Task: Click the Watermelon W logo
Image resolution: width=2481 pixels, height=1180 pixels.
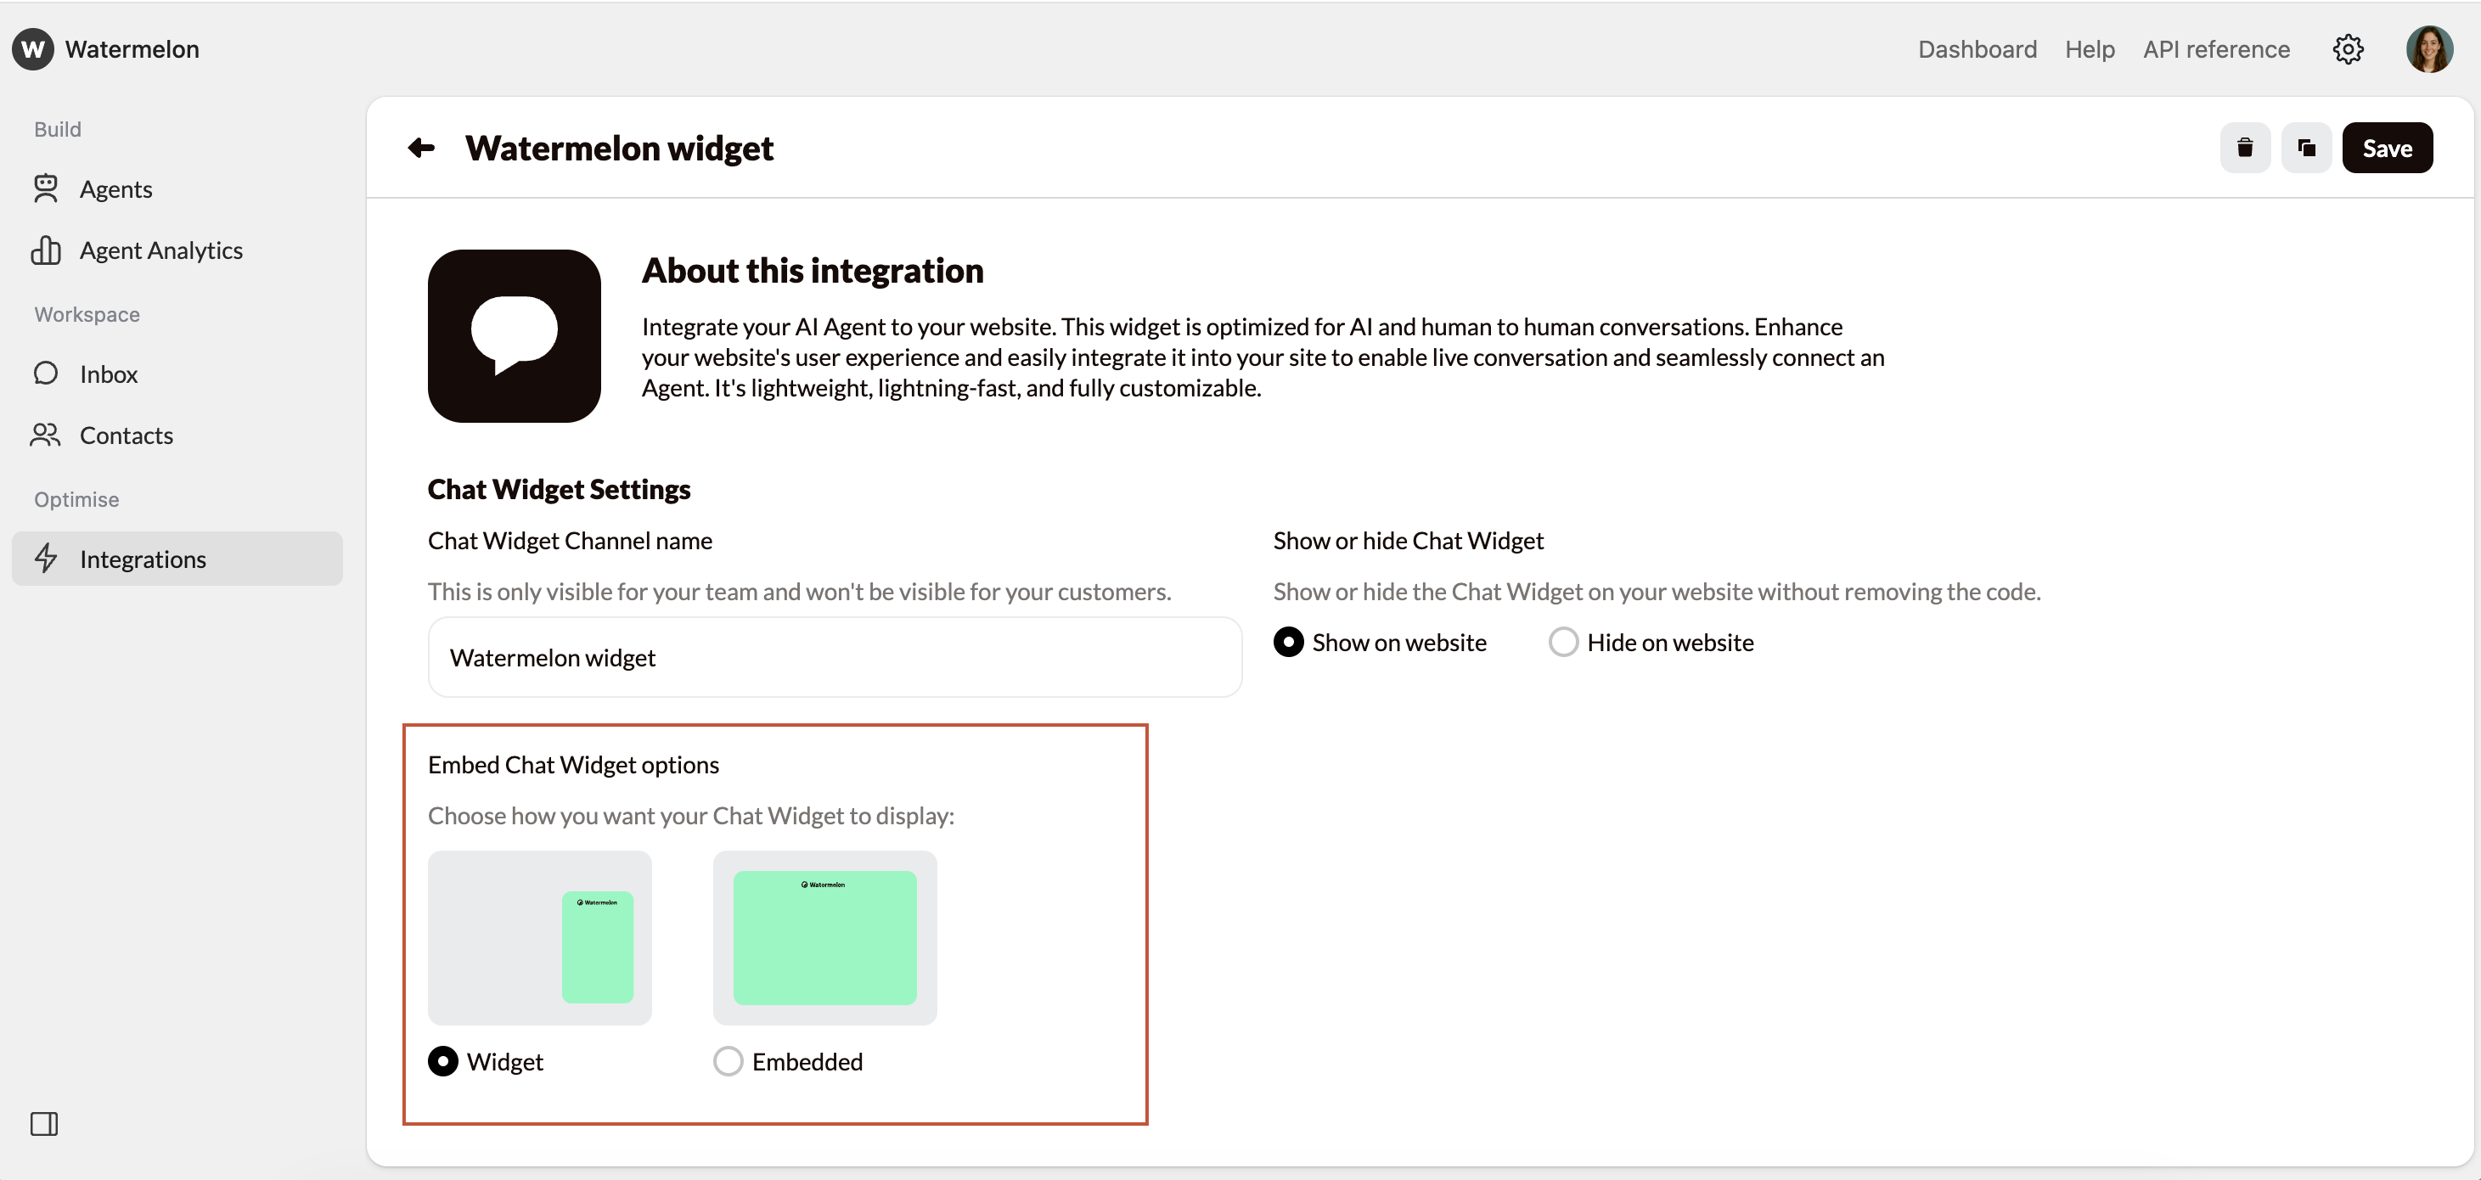Action: point(33,49)
